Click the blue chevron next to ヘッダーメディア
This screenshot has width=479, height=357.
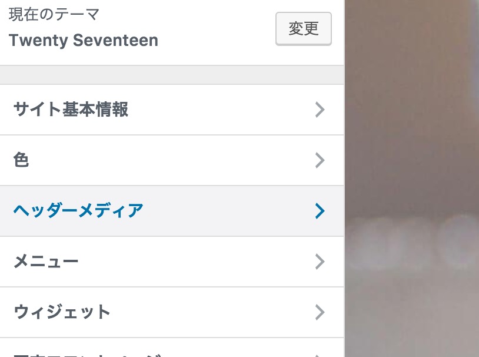pos(320,211)
